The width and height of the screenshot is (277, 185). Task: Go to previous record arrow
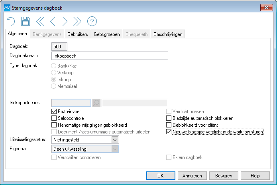pos(53,21)
